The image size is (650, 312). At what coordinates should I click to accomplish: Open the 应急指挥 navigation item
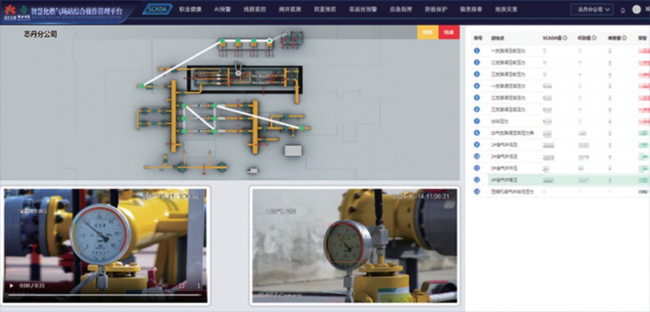click(x=401, y=9)
